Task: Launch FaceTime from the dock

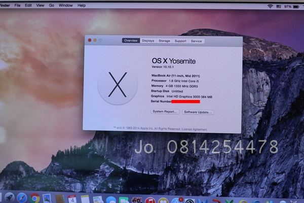Action: (x=124, y=200)
